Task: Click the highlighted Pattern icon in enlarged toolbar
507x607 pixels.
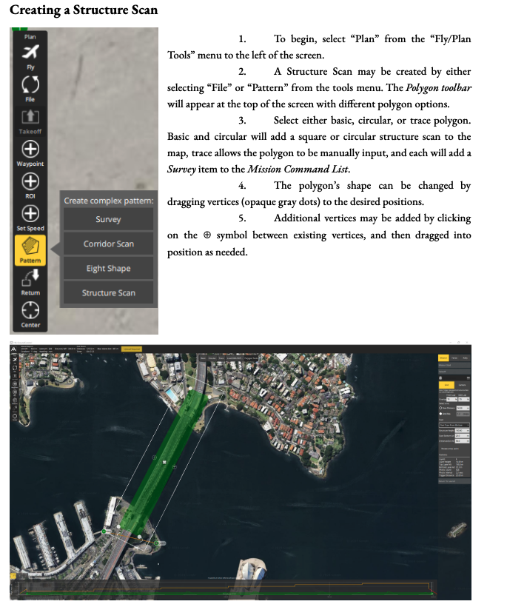Action: coord(30,250)
